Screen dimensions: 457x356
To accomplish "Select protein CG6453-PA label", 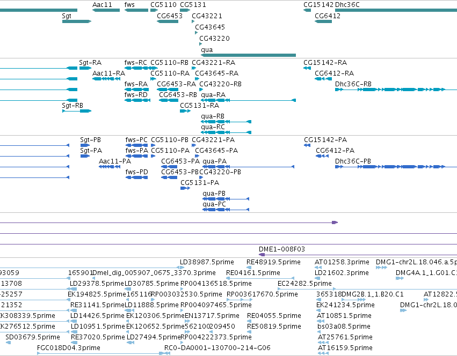I will (x=180, y=161).
